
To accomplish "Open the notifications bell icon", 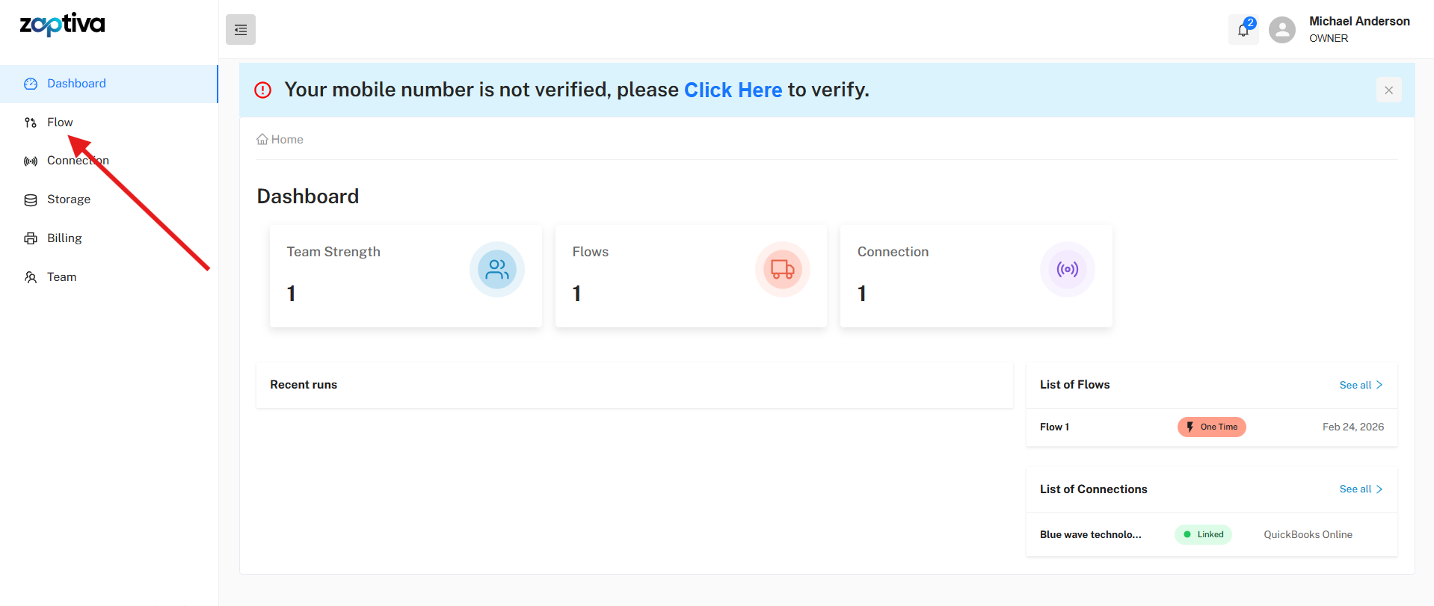I will coord(1243,30).
